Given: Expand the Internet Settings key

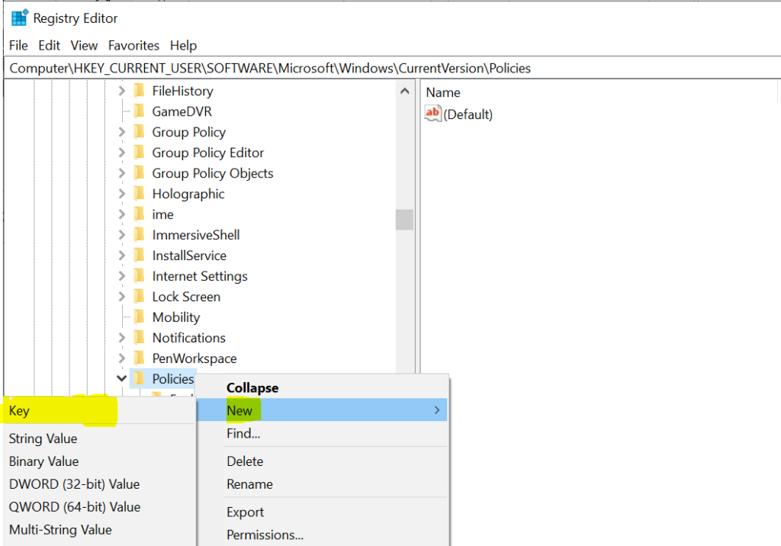Looking at the screenshot, I should (x=121, y=276).
